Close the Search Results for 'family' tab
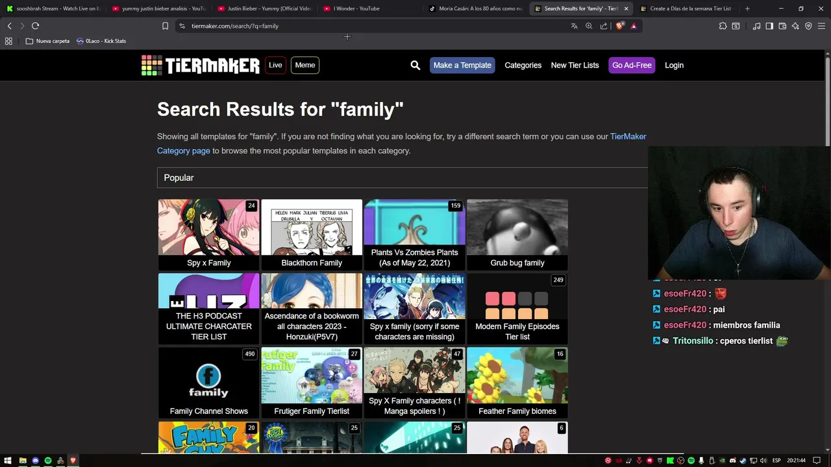831x467 pixels. coord(626,8)
